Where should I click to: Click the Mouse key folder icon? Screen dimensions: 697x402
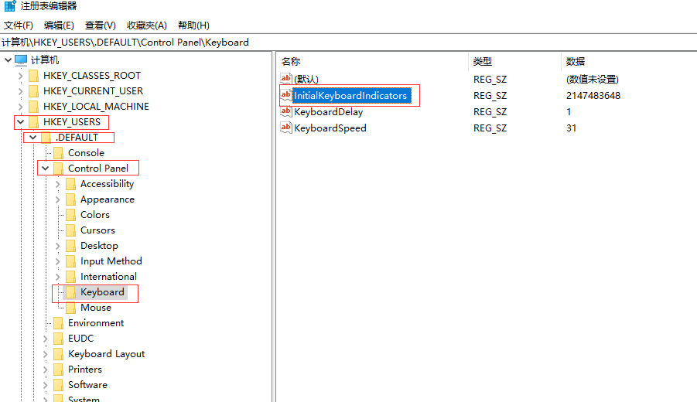click(x=70, y=308)
